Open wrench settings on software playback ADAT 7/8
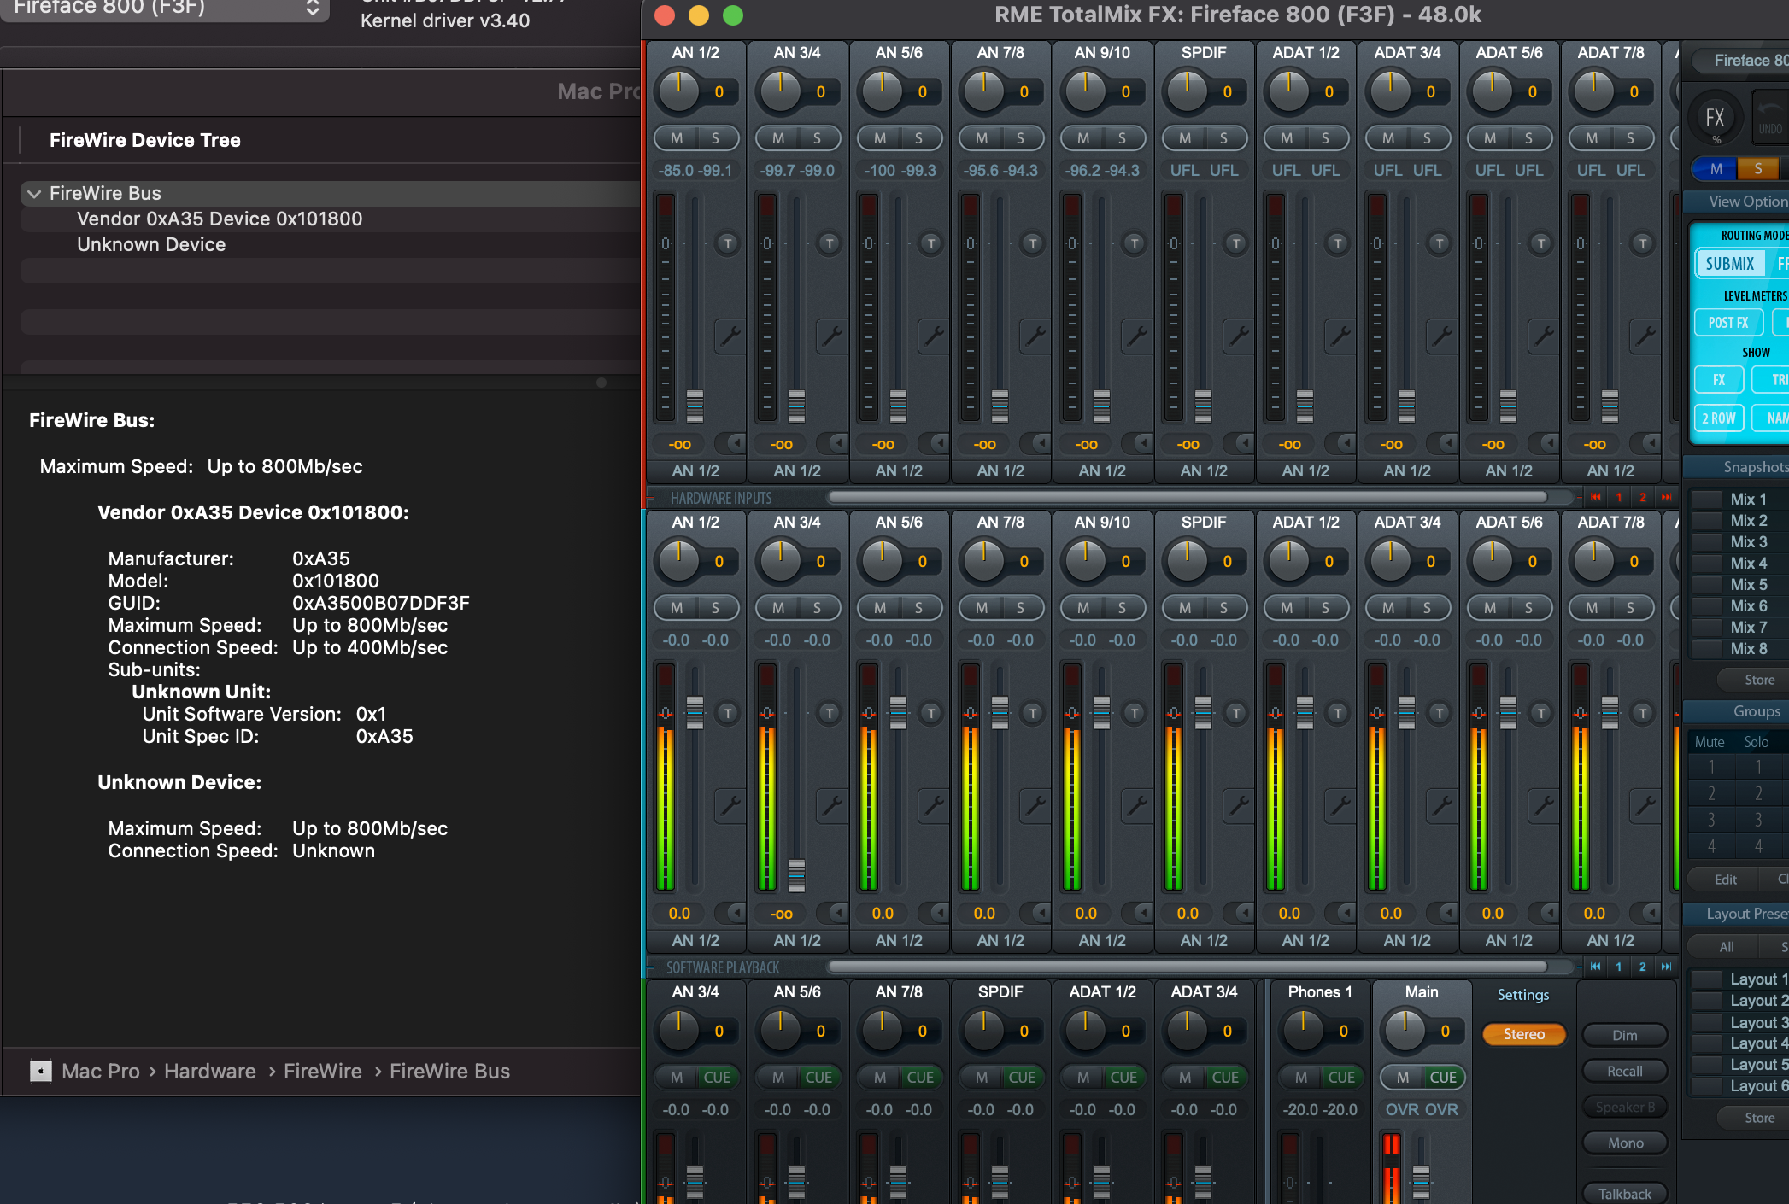Image resolution: width=1789 pixels, height=1204 pixels. pos(1645,805)
